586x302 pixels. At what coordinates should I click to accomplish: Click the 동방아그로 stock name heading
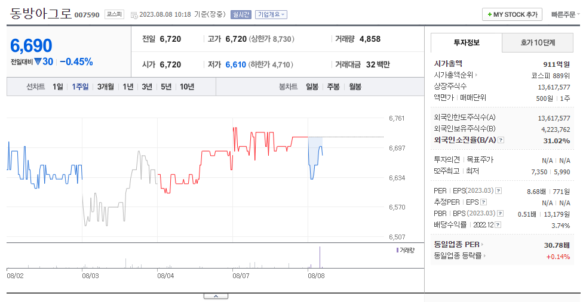[41, 13]
